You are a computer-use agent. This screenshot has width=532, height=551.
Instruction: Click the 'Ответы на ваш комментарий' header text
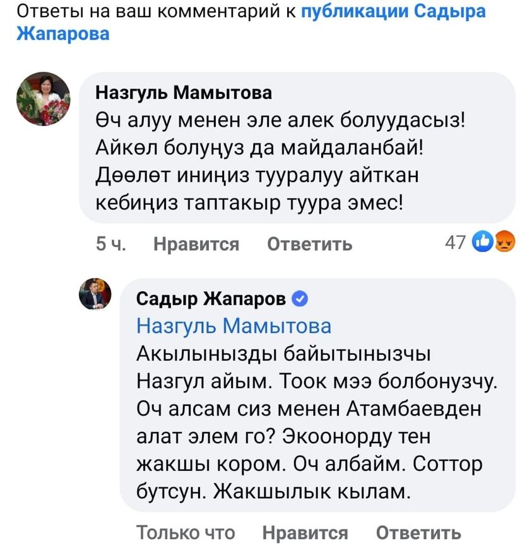151,11
